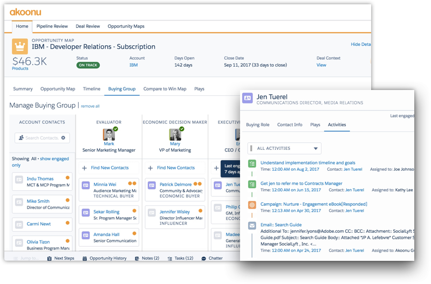This screenshot has height=284, width=431.
Task: Click the Next Steps clipboard icon
Action: [x=49, y=259]
